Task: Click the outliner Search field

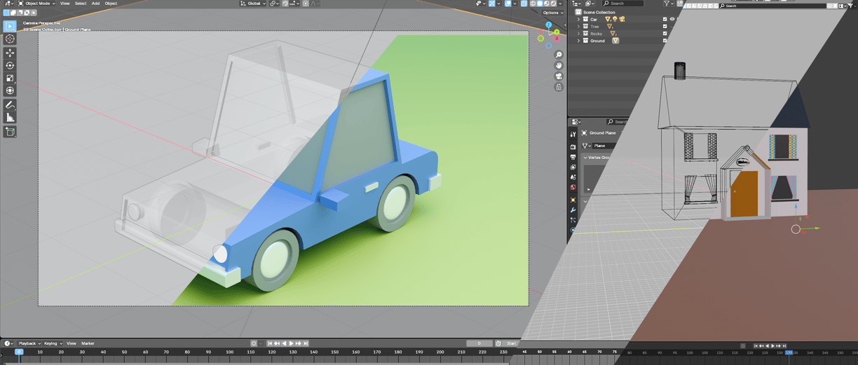Action: coord(624,4)
